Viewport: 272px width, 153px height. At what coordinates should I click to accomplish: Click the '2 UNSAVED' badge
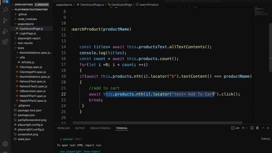(42, 5)
